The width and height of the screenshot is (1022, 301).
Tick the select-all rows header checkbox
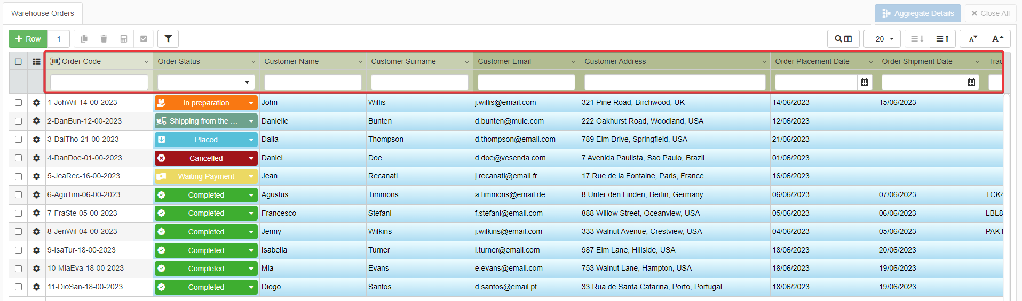click(x=18, y=62)
